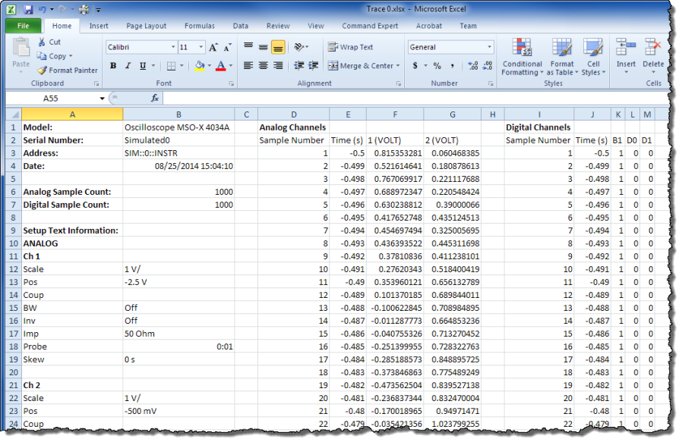Open the font size dropdown
The height and width of the screenshot is (442, 682).
tap(201, 47)
